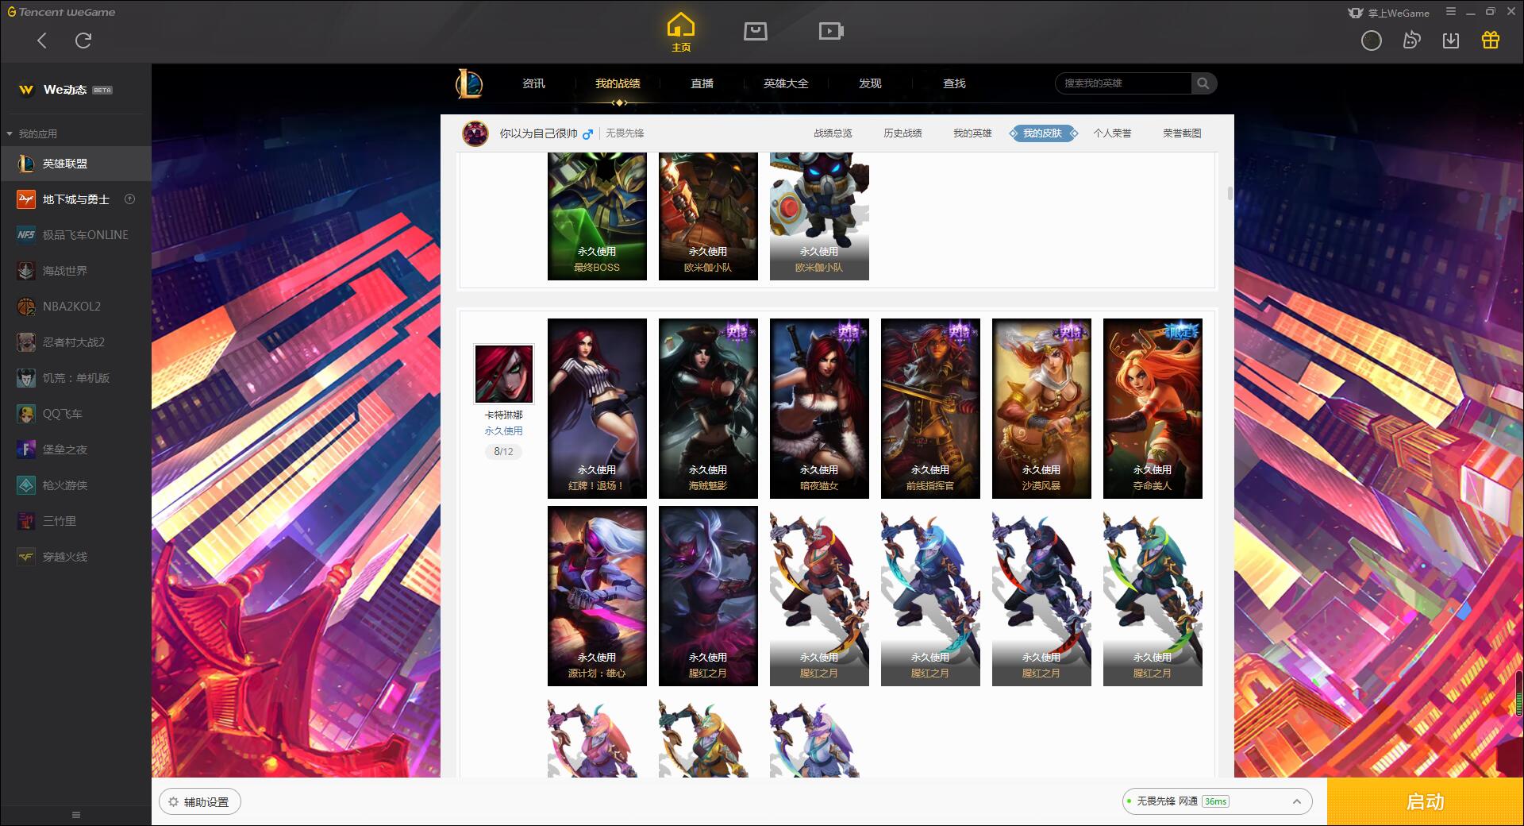The height and width of the screenshot is (826, 1524).
Task: Open 辅助设置 button
Action: pyautogui.click(x=199, y=802)
